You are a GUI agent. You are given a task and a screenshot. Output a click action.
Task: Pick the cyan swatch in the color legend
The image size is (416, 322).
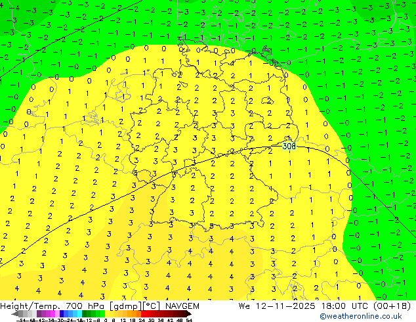[x=79, y=313]
